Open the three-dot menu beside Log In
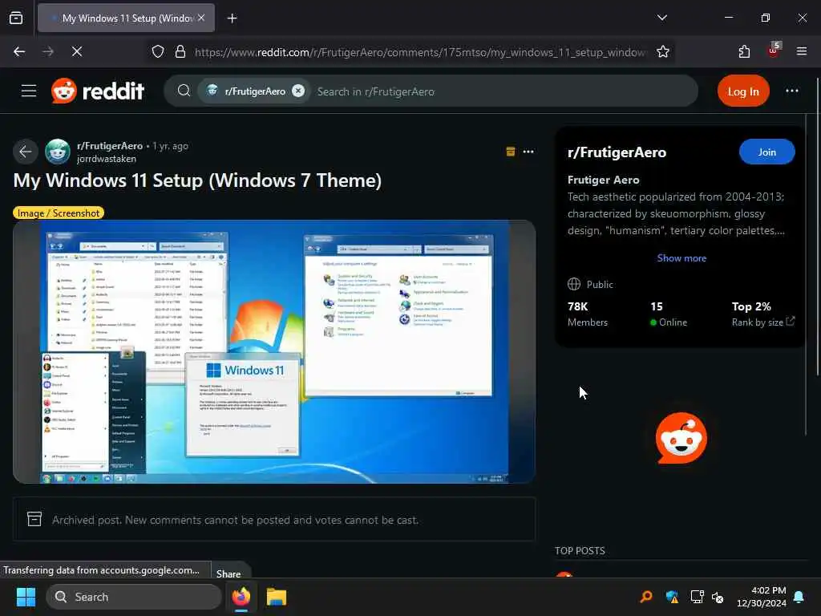 pos(791,91)
